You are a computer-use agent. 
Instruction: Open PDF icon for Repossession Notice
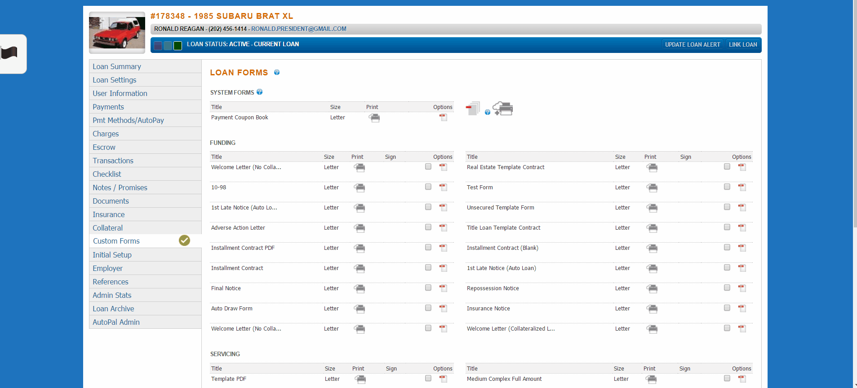coord(742,288)
